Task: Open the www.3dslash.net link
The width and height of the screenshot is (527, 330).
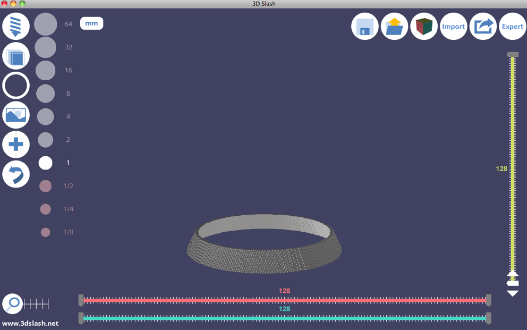Action: pyautogui.click(x=30, y=323)
